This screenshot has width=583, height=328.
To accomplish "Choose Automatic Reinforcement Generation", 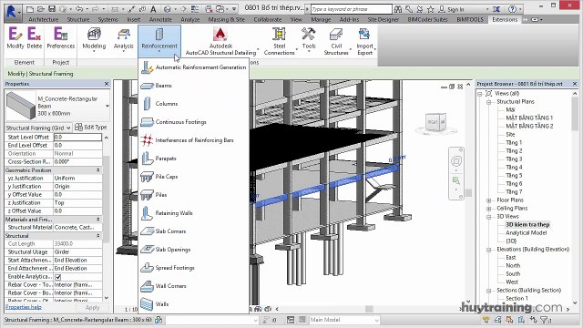I will [x=193, y=67].
